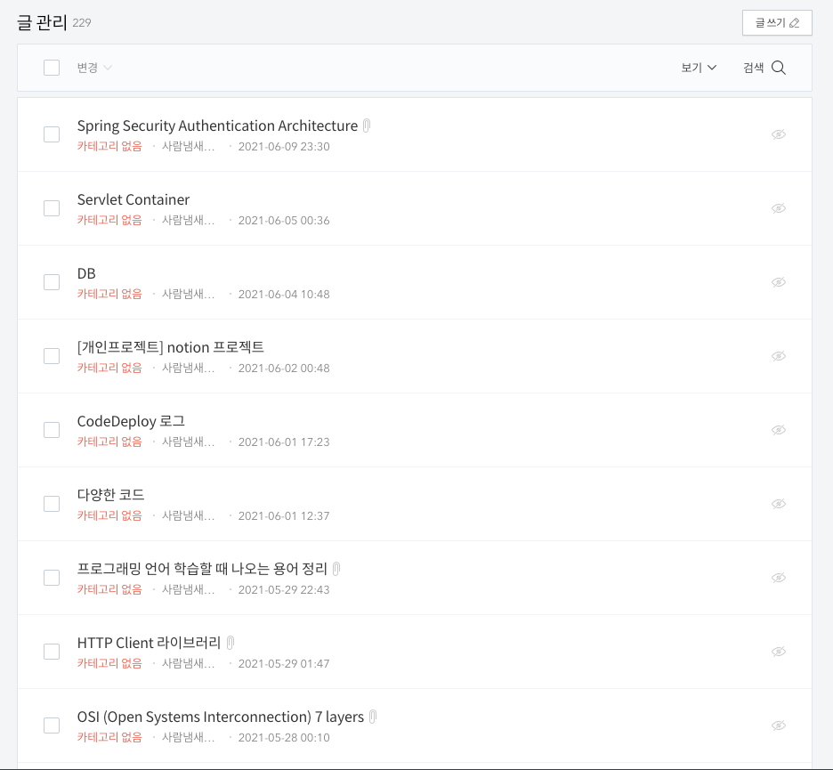
Task: Open the Servlet Container post title
Action: pyautogui.click(x=133, y=199)
